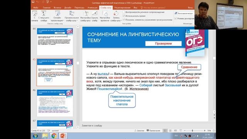247x139 pixels.
Task: Click the notes area 'Заметки к слайду'
Action: pos(92,125)
